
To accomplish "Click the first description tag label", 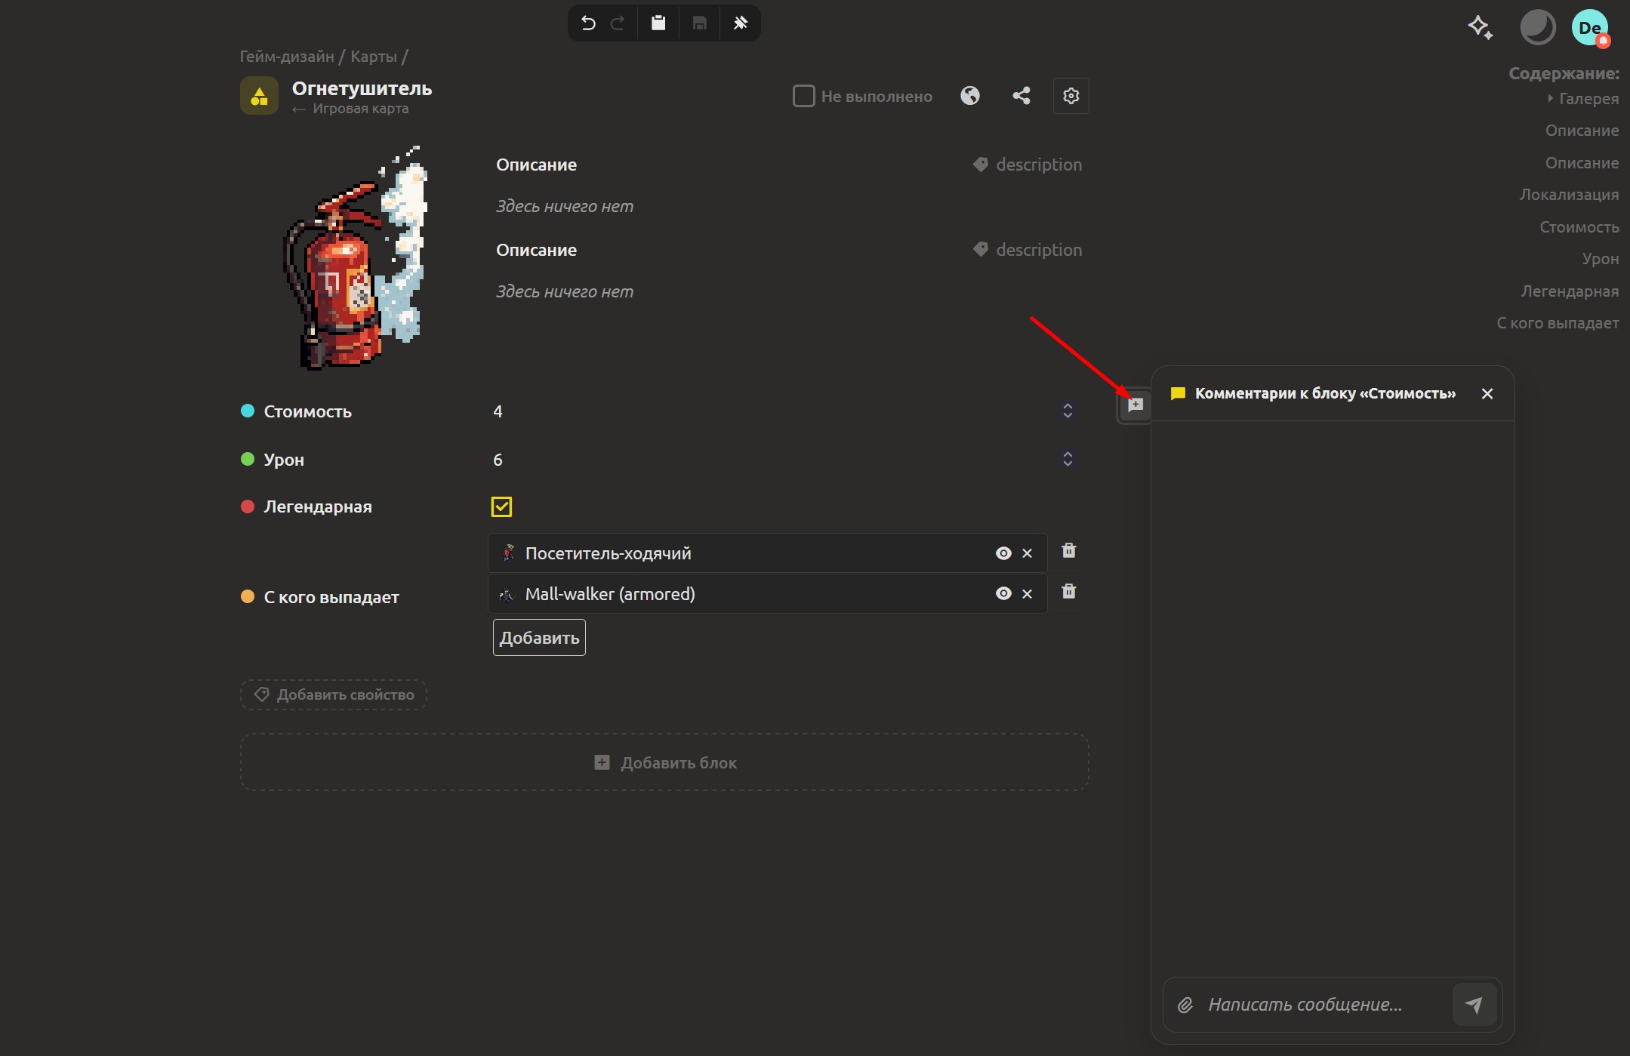I will tap(1028, 165).
